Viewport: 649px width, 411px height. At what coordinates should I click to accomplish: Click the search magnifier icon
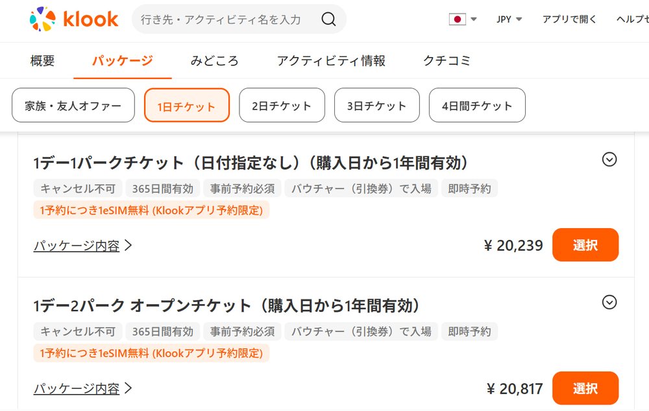[328, 19]
